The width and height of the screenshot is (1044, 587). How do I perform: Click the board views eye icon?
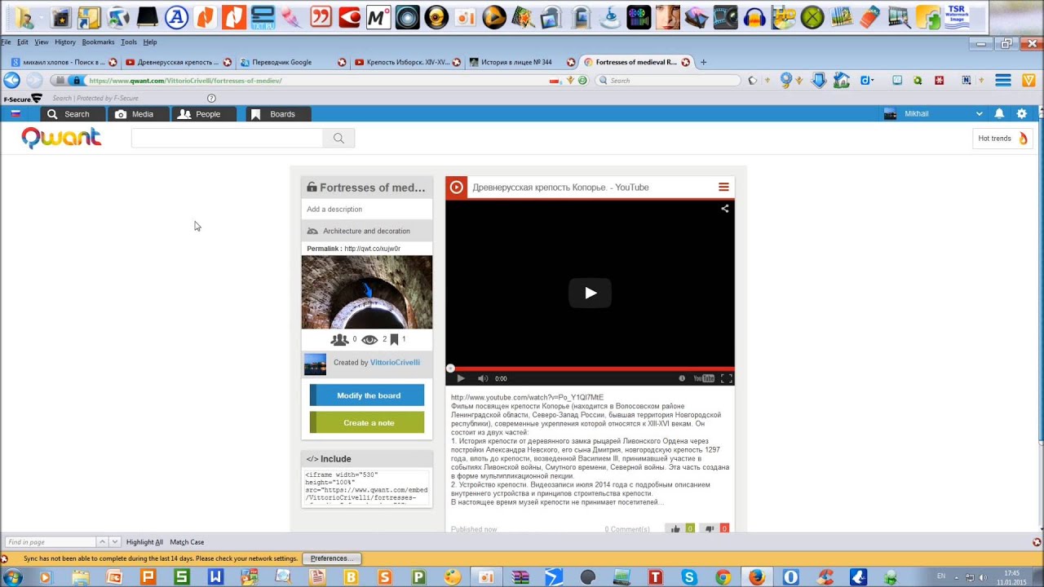(x=369, y=339)
